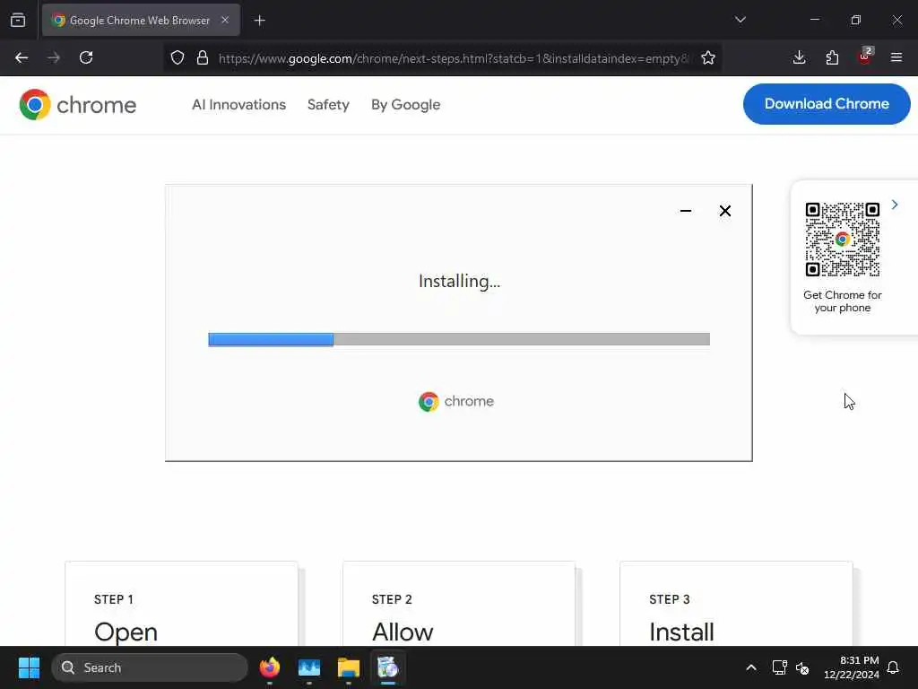
Task: Open the By Google menu item
Action: pos(406,104)
